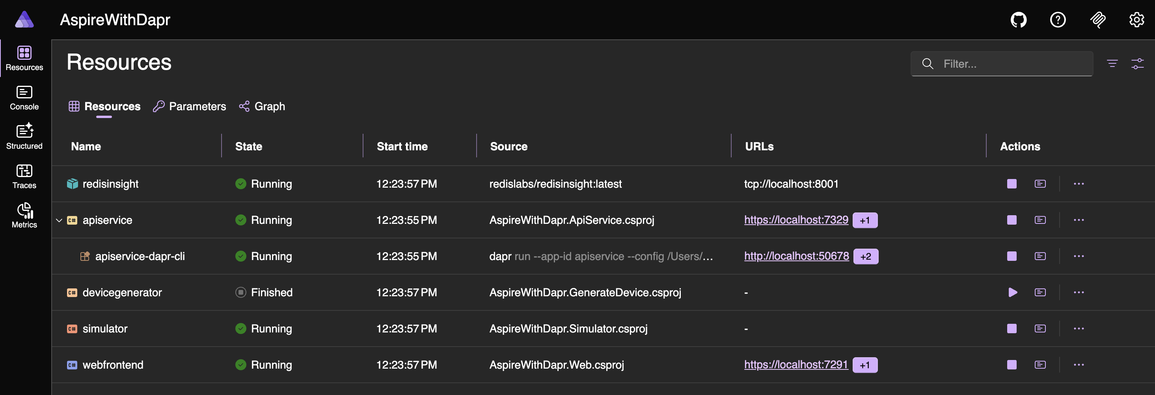
Task: Open the Metrics sidebar page
Action: pos(24,216)
